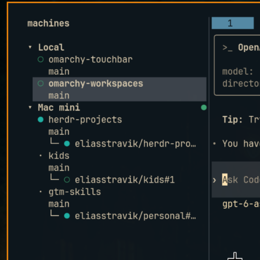Select the omarchy-touchbar project
The width and height of the screenshot is (260, 260).
coord(90,59)
